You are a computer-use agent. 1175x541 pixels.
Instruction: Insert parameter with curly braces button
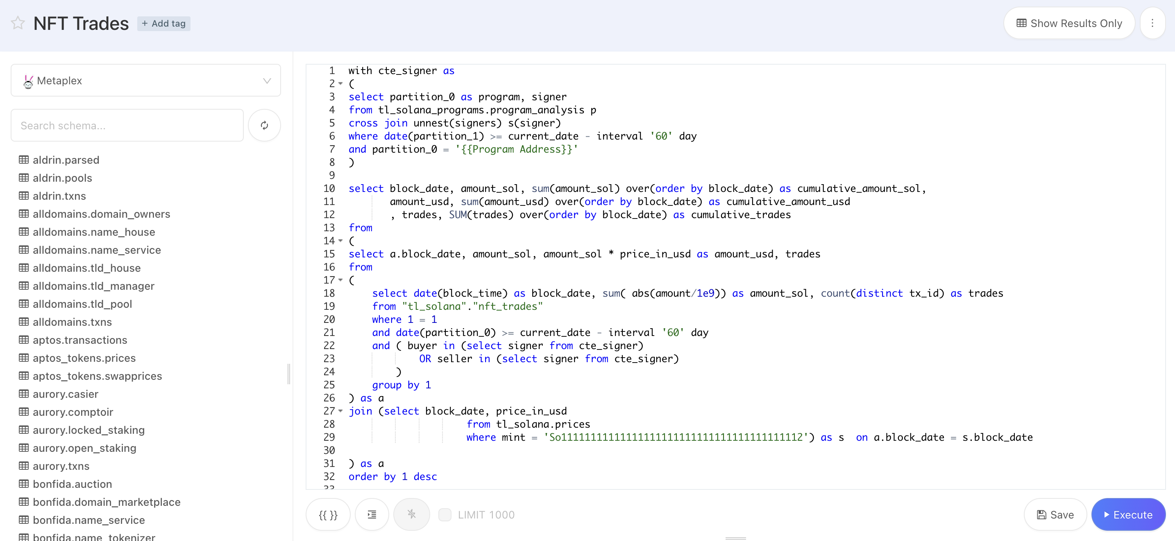pos(328,514)
